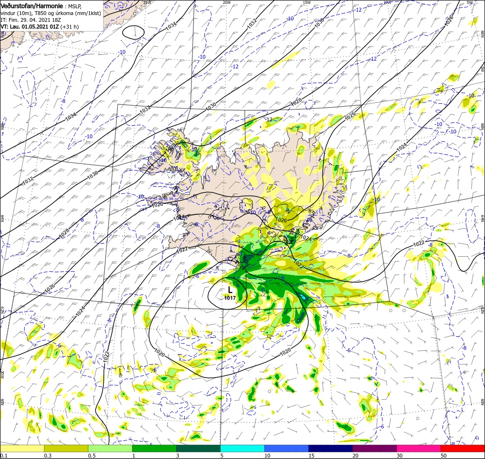
Task: Pick the medium green 1 mm legend swatch
Action: 154,448
